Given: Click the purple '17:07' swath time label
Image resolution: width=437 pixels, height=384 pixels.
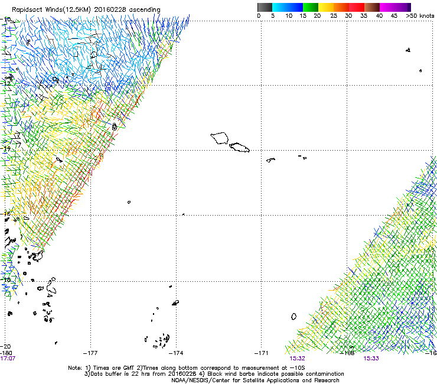Looking at the screenshot, I should pos(8,359).
